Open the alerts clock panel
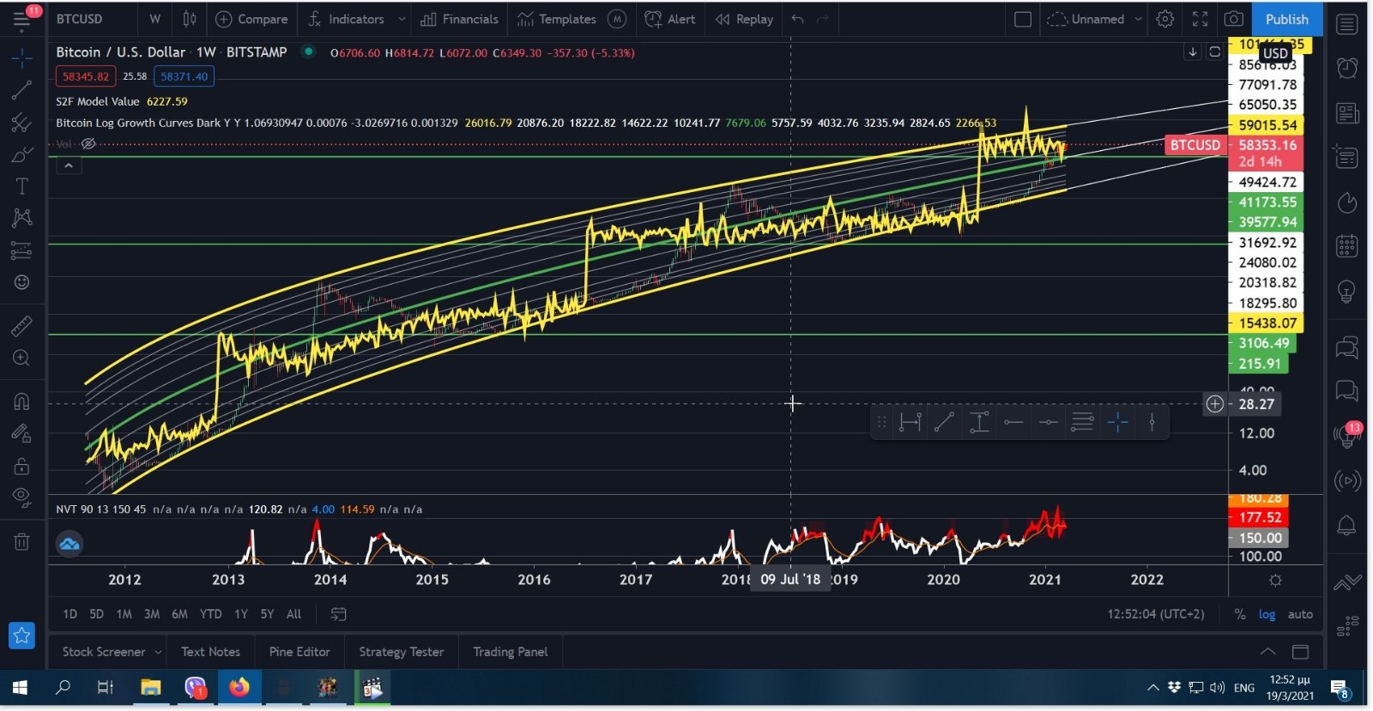This screenshot has width=1373, height=711. click(x=1347, y=67)
